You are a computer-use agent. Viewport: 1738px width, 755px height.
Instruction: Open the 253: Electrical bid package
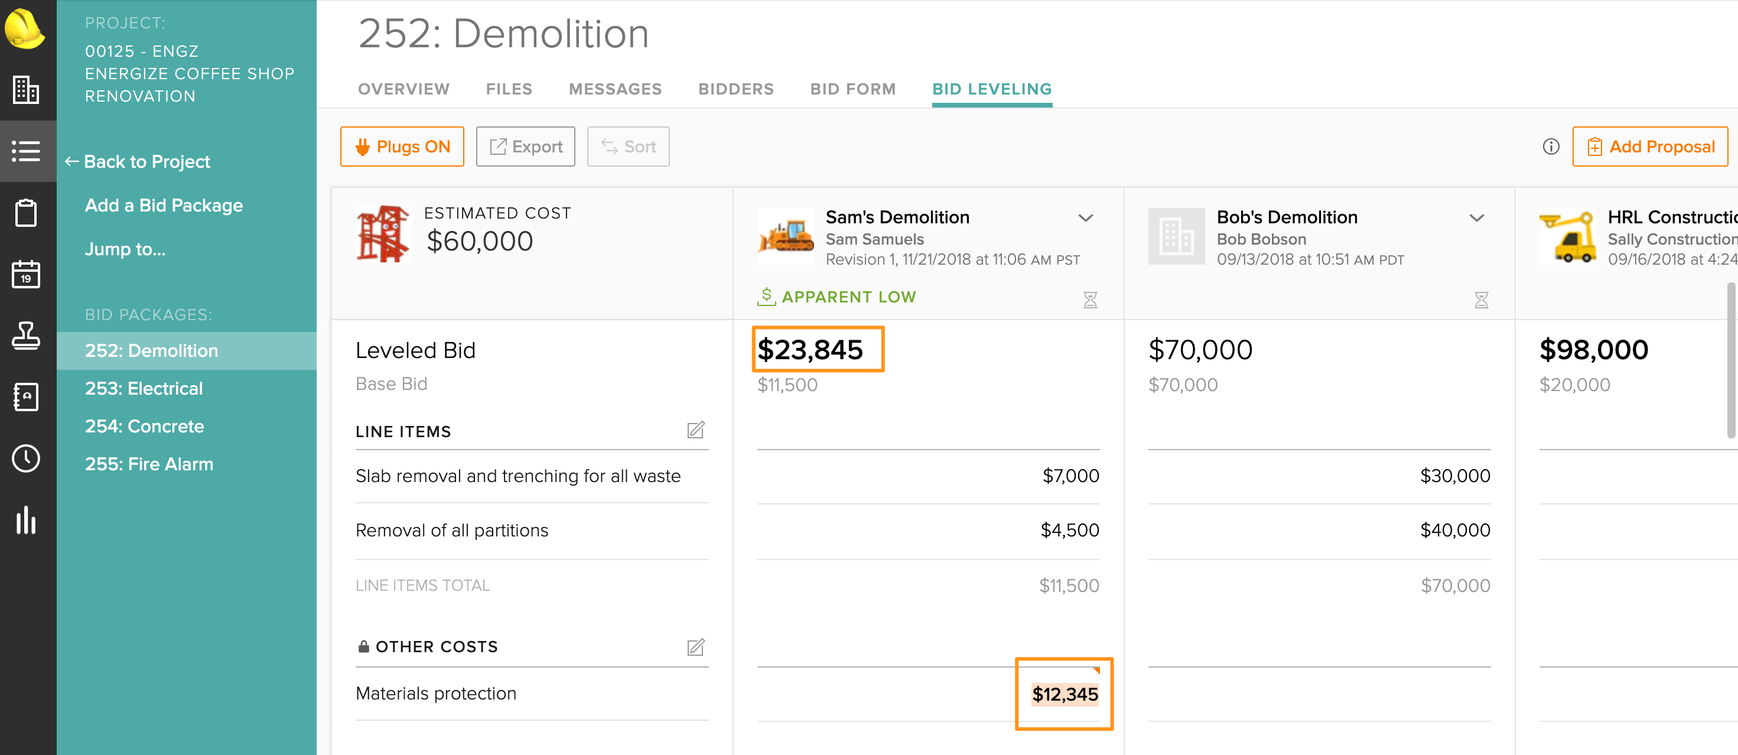(x=144, y=389)
